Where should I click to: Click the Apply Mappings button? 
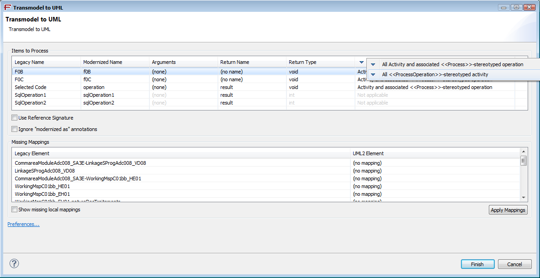508,210
